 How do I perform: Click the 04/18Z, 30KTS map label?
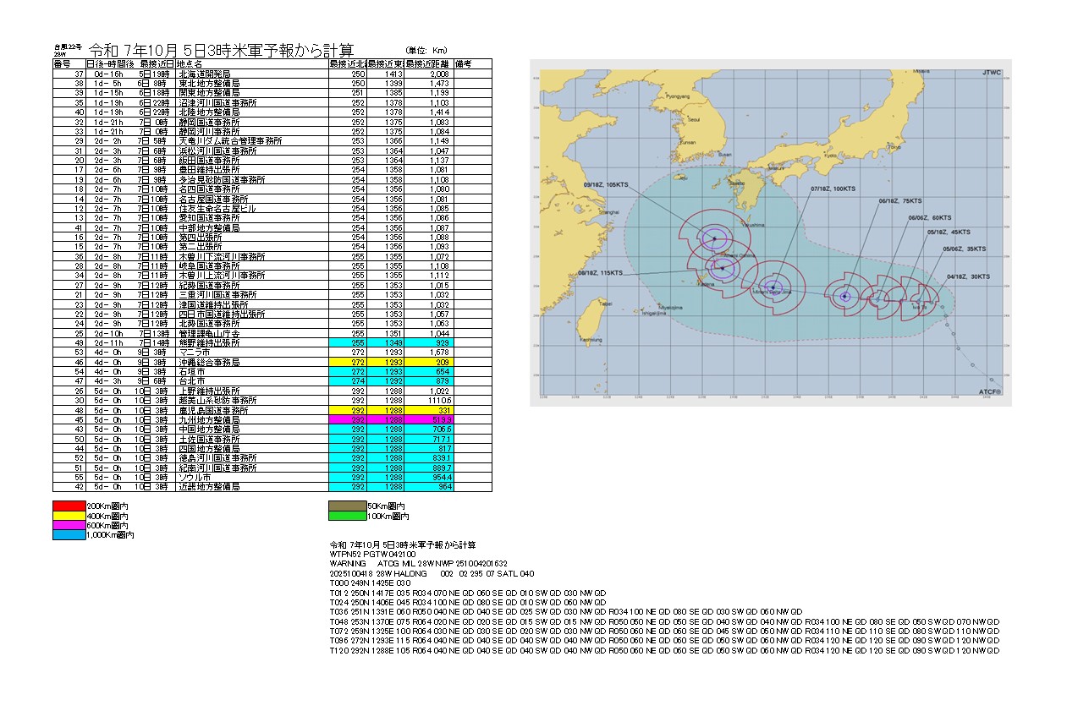970,276
